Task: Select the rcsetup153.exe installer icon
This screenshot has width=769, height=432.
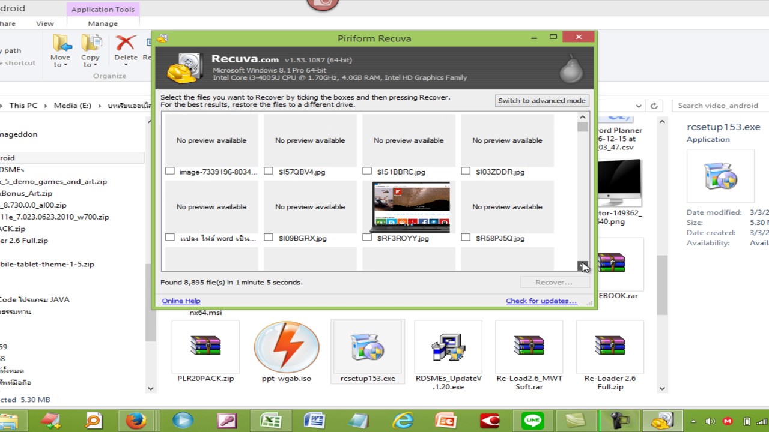Action: pos(367,346)
